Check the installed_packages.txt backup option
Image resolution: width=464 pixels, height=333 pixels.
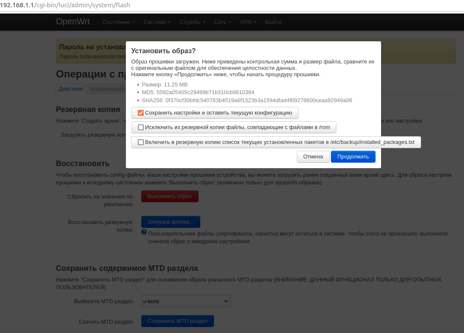pos(141,142)
